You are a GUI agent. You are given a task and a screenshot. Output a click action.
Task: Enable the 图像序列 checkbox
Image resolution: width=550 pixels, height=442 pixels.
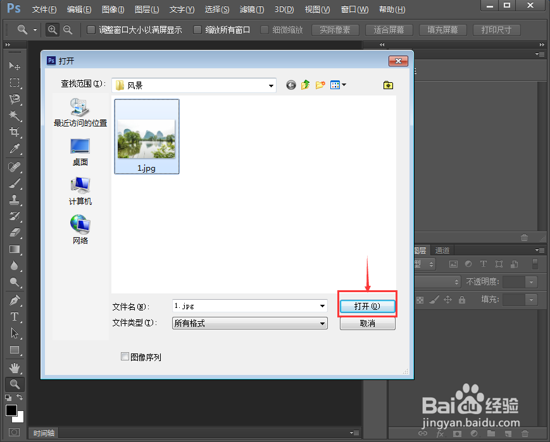tap(125, 356)
